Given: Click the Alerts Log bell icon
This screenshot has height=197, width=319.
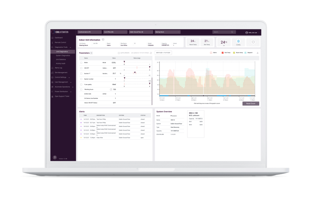Looking at the screenshot, I should pos(52,68).
